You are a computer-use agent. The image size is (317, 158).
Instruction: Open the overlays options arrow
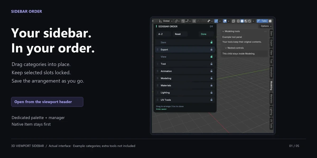[x=229, y=21]
